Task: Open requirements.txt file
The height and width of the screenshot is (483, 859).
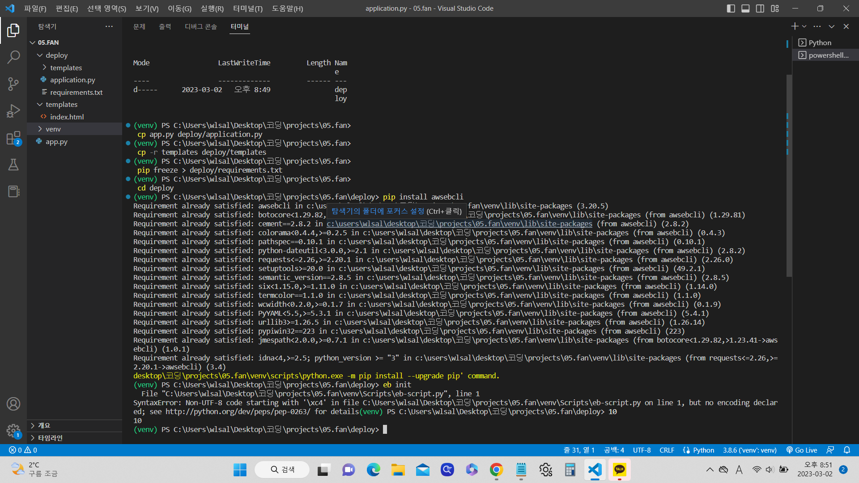Action: click(74, 92)
